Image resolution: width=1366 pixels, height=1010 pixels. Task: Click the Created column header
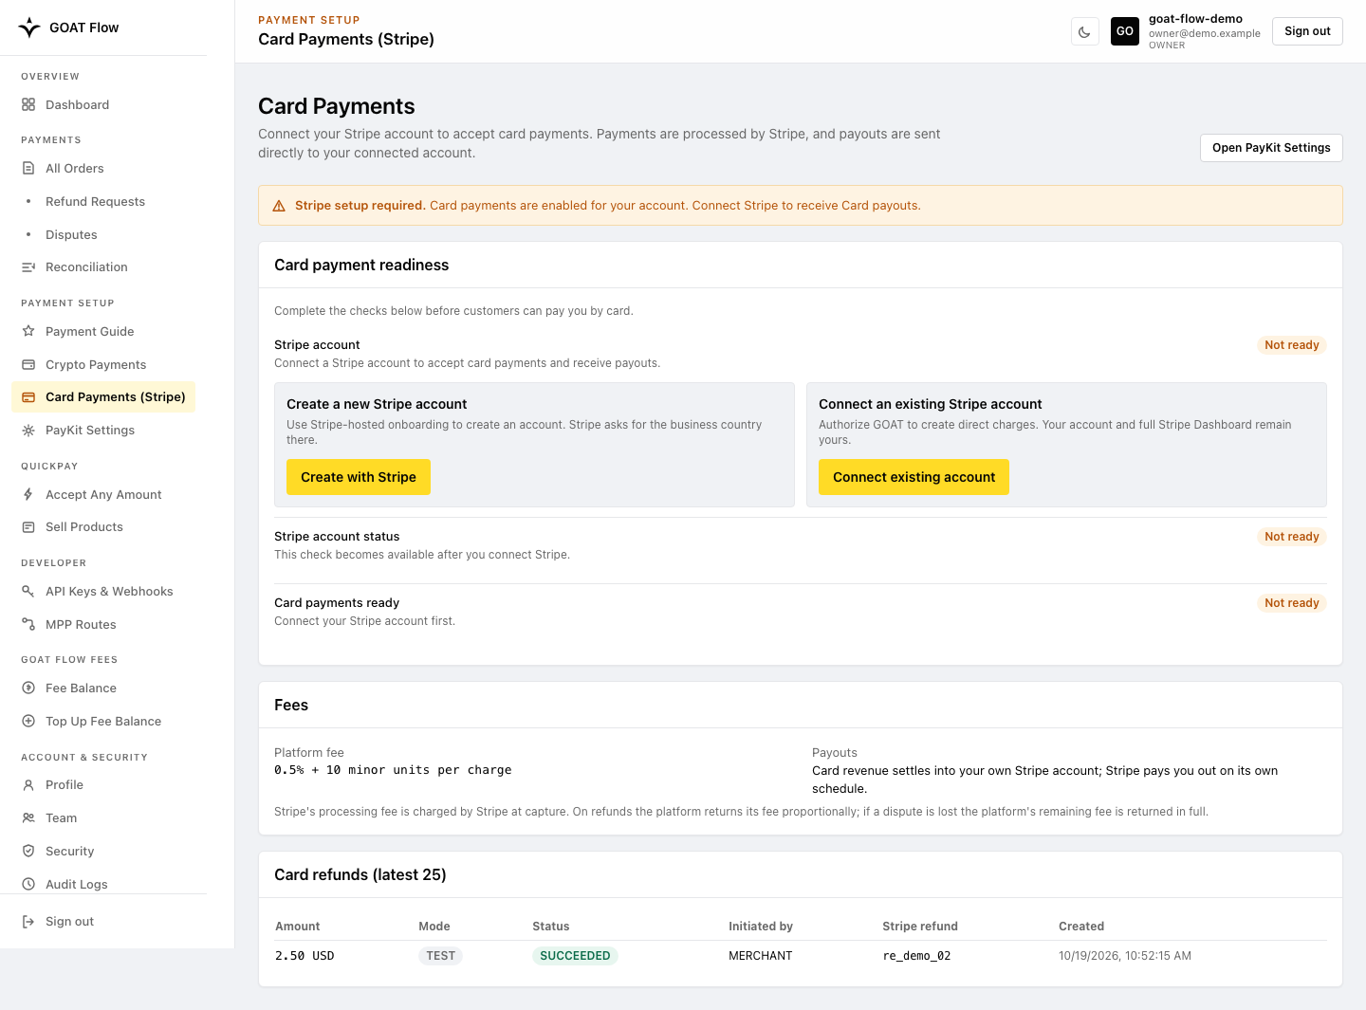point(1081,927)
